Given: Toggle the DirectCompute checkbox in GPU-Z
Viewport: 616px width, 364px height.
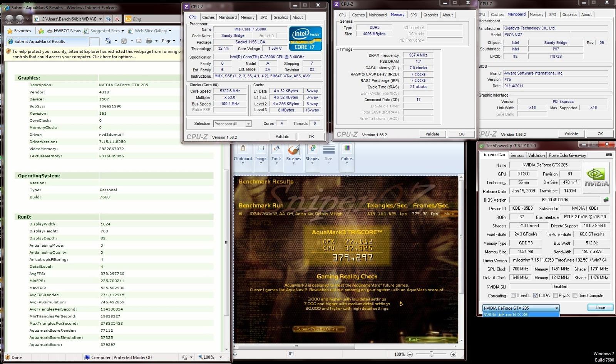Looking at the screenshot, I should tap(575, 296).
